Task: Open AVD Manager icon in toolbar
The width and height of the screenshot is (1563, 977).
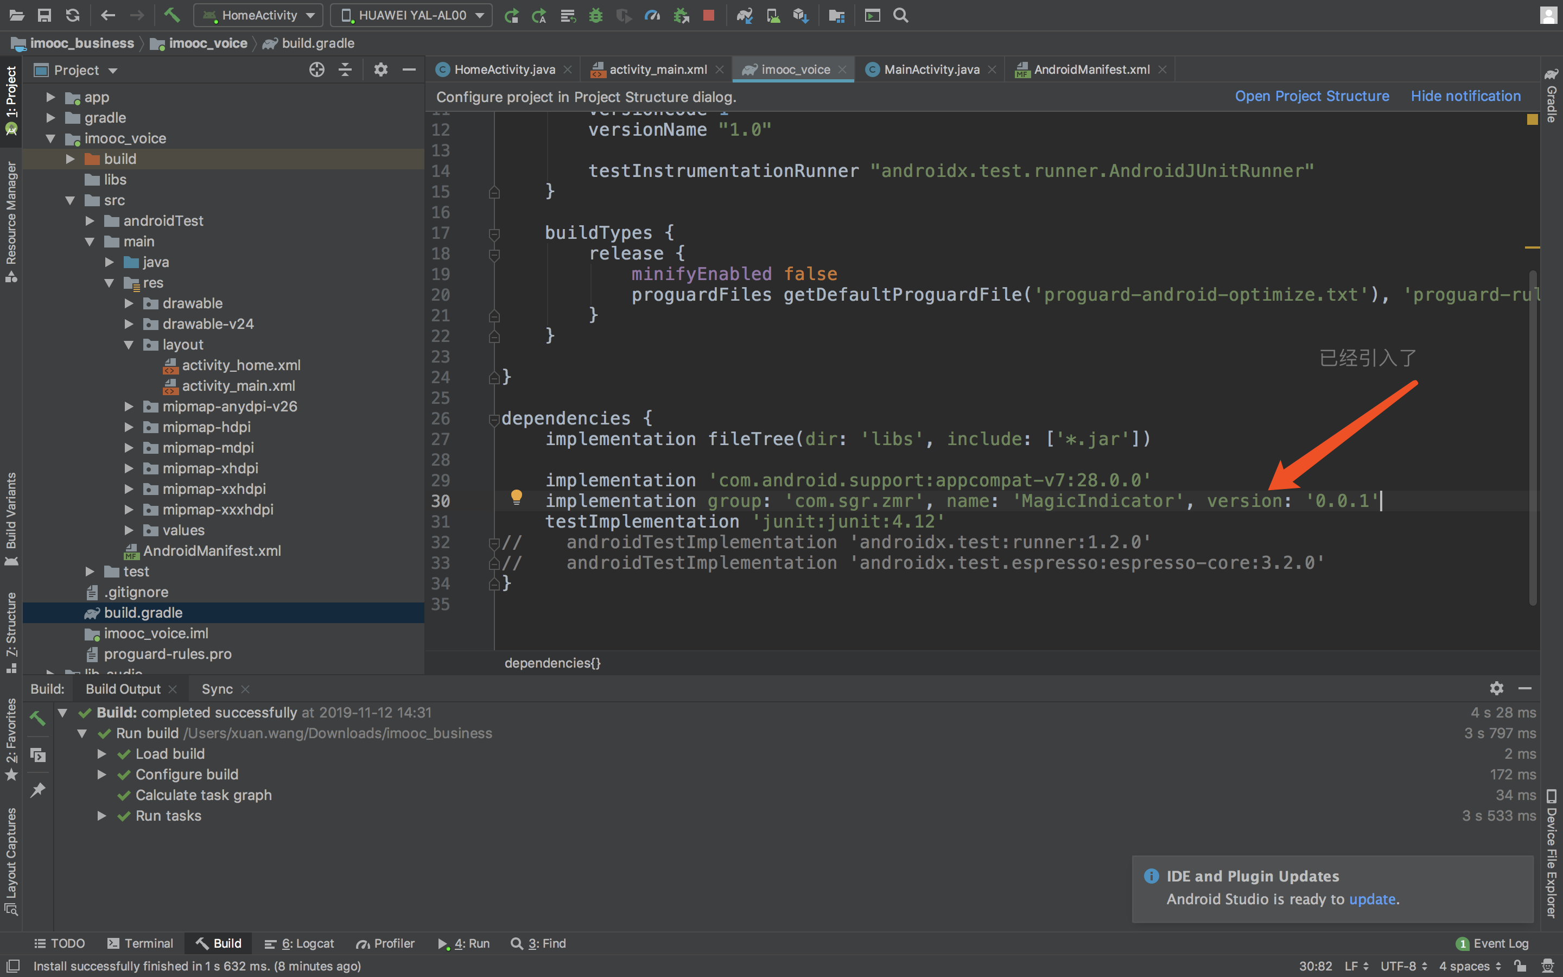Action: click(x=773, y=15)
